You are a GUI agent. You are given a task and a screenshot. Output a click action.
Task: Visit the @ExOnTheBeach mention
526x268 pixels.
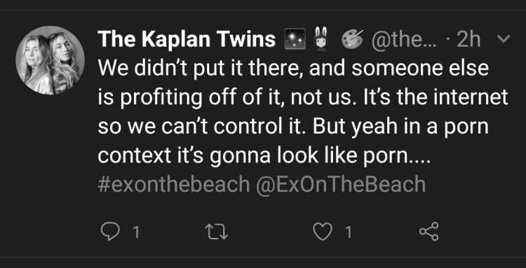[340, 184]
